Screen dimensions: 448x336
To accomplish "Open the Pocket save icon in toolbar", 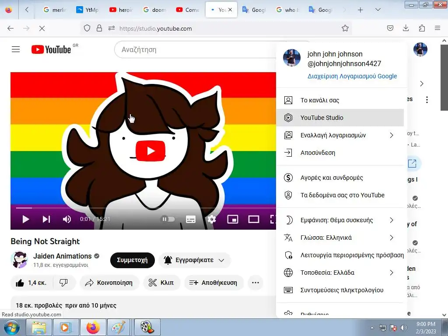I will (390, 28).
